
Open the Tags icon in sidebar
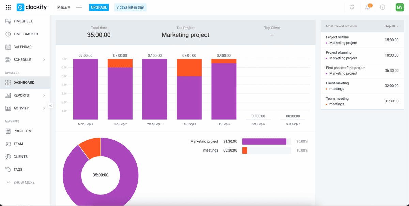(x=9, y=169)
